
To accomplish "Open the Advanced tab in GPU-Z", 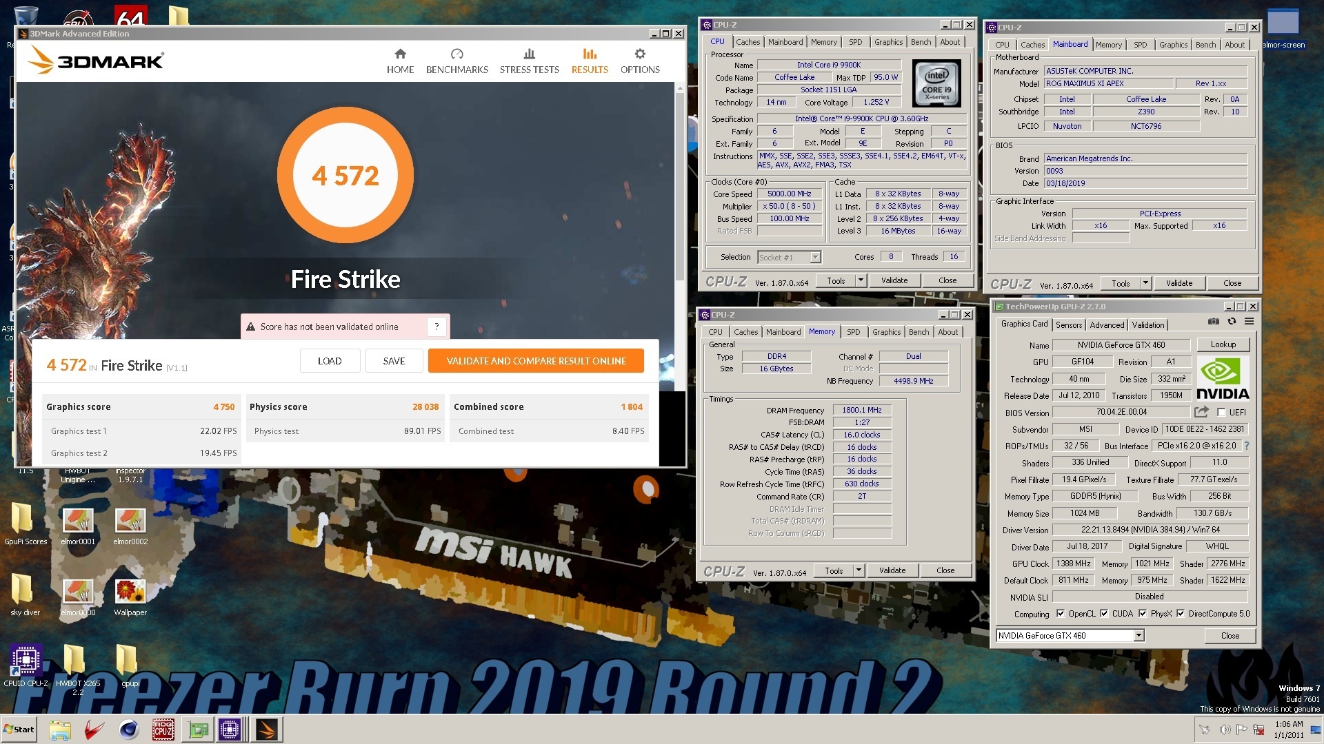I will [1107, 325].
